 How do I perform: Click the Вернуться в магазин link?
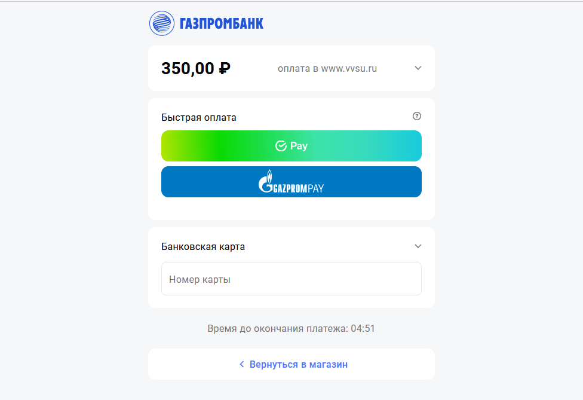pos(298,364)
